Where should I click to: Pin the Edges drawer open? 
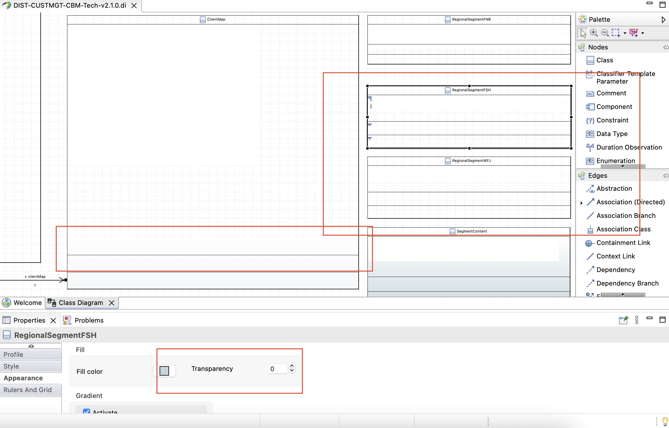(665, 176)
